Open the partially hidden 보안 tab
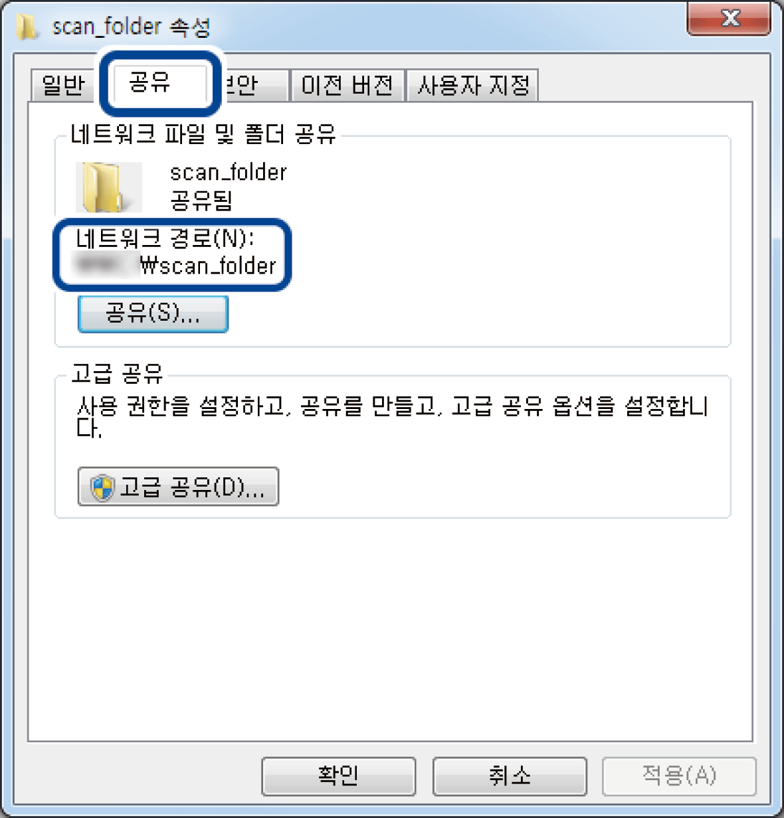Screen dimensions: 784x818 (x=252, y=85)
